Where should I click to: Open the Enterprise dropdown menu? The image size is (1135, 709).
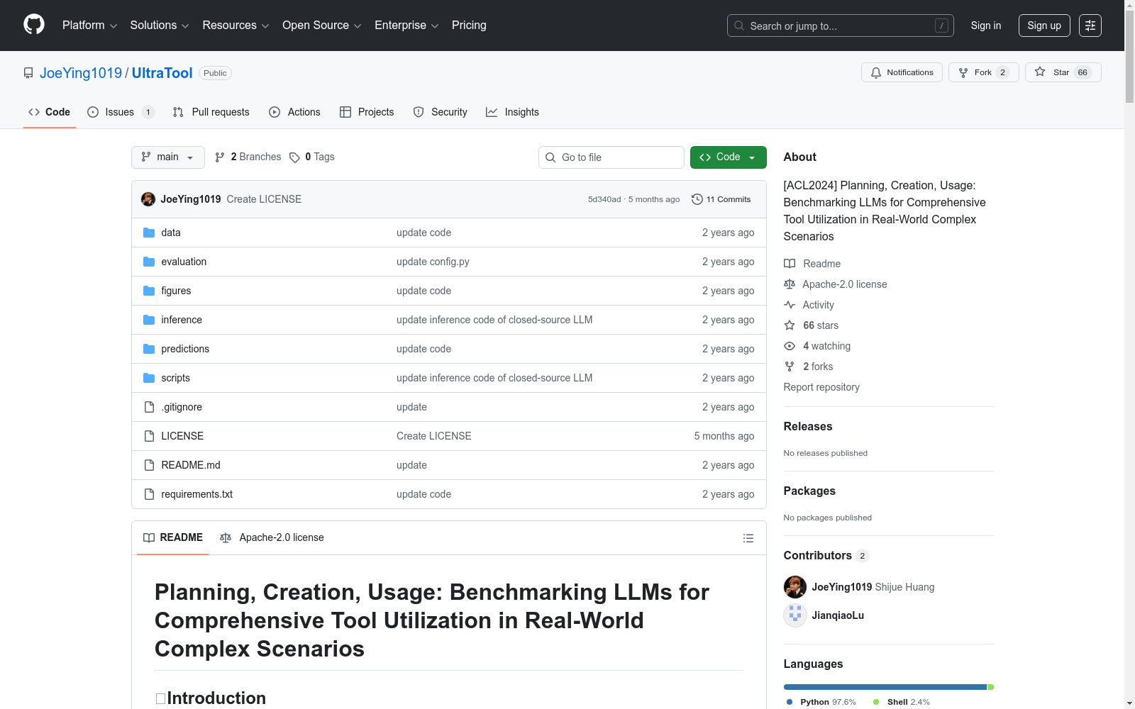tap(406, 26)
